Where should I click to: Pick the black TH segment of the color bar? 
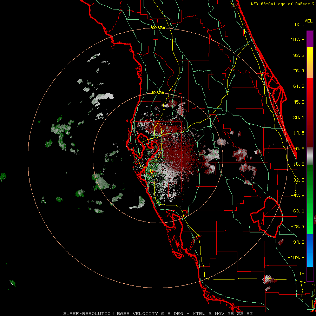pos(310,274)
